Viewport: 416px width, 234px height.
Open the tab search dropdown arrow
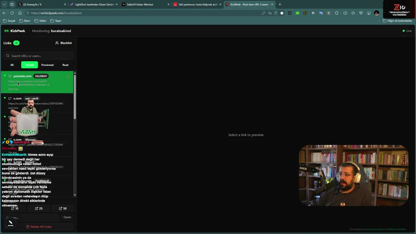[x=4, y=5]
